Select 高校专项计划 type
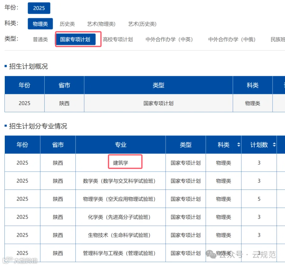This screenshot has width=285, height=266. click(118, 39)
